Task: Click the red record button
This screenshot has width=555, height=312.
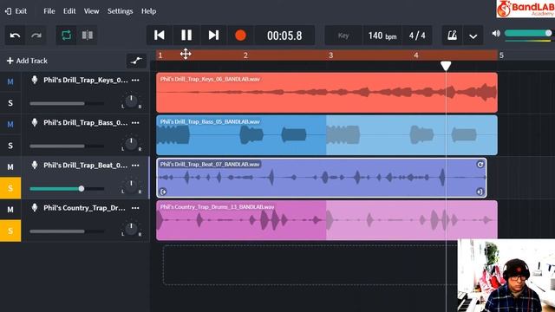Action: (x=240, y=36)
